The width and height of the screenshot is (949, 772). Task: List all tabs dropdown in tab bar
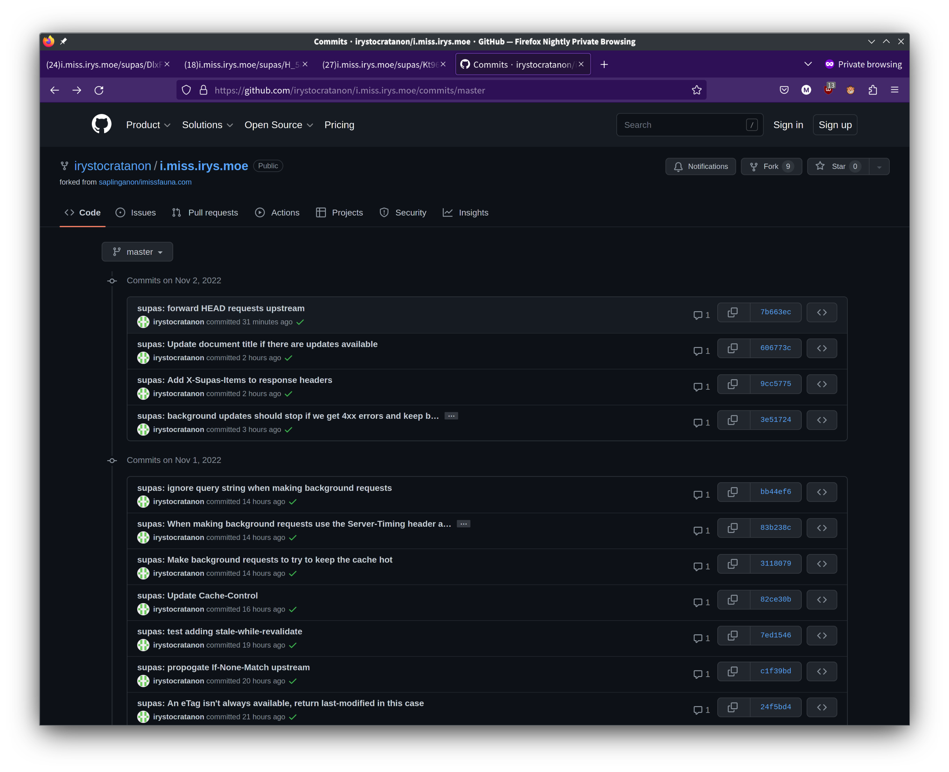(808, 64)
